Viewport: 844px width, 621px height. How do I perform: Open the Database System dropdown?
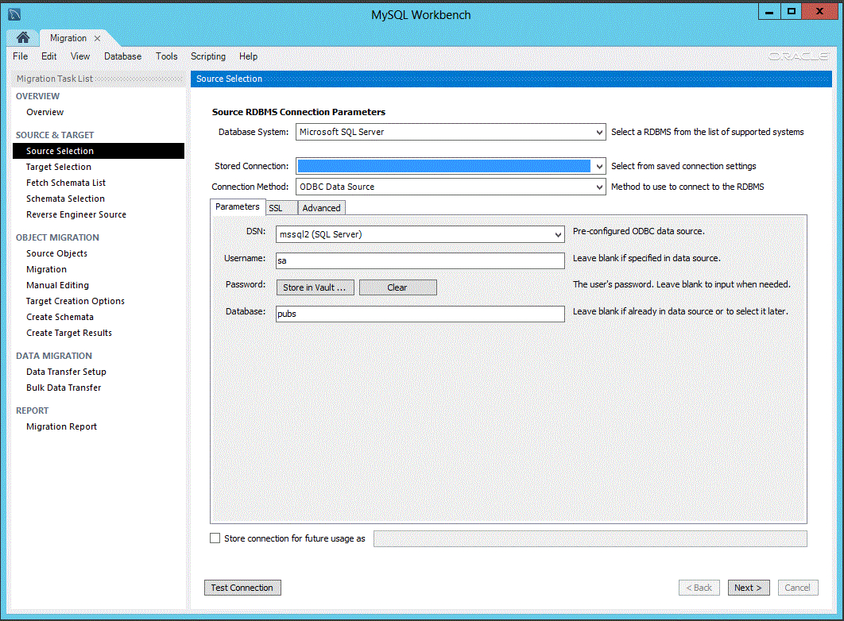[598, 132]
